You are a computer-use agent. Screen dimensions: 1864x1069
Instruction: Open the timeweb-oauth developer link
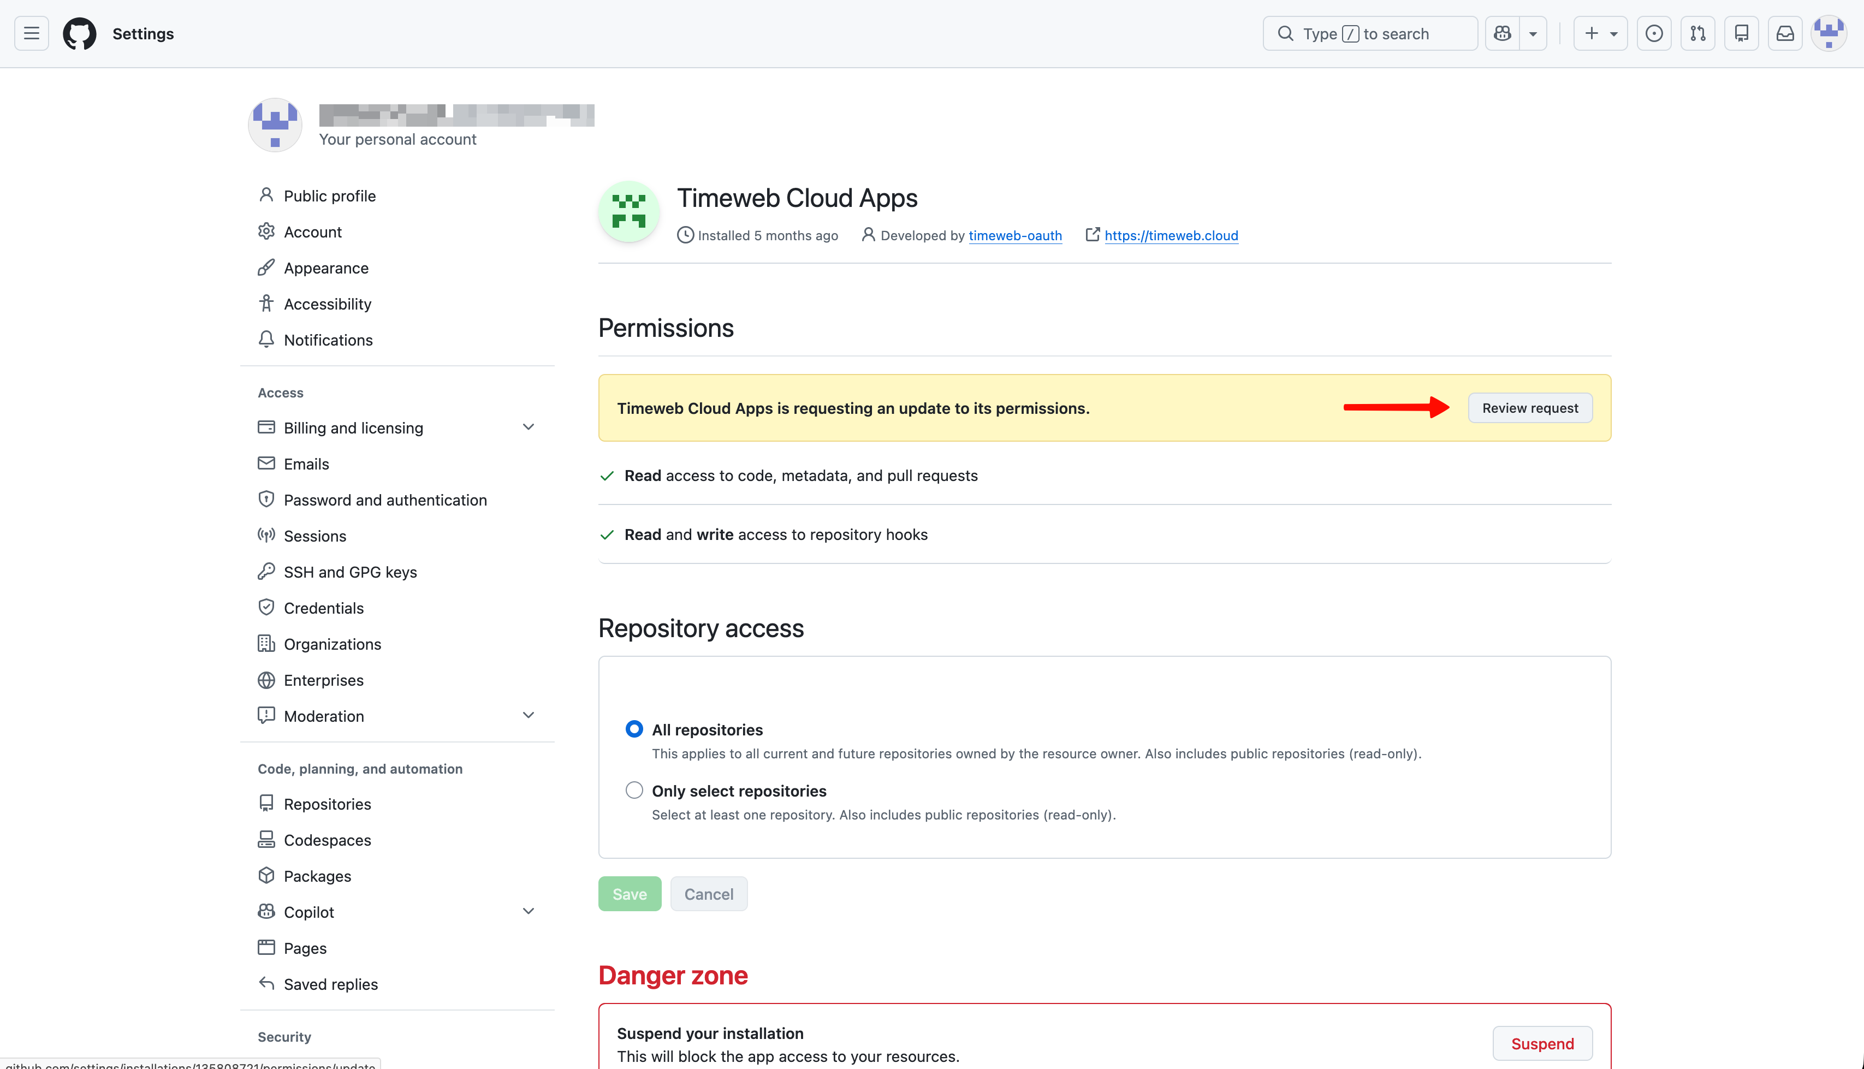1014,235
